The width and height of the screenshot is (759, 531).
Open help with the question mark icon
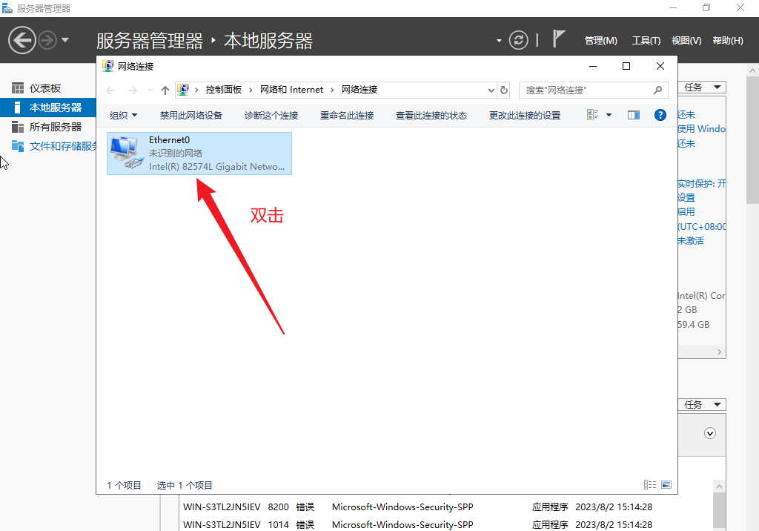click(x=660, y=115)
